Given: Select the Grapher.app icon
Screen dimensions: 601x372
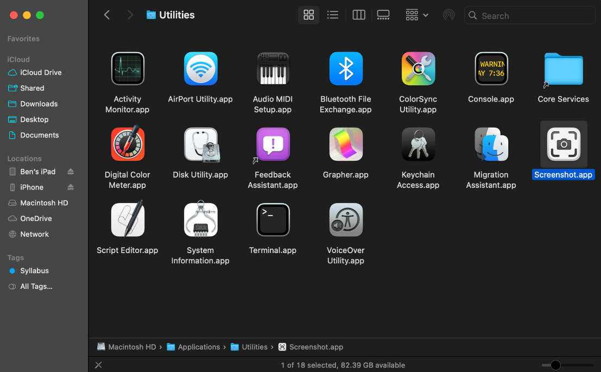Looking at the screenshot, I should point(345,144).
